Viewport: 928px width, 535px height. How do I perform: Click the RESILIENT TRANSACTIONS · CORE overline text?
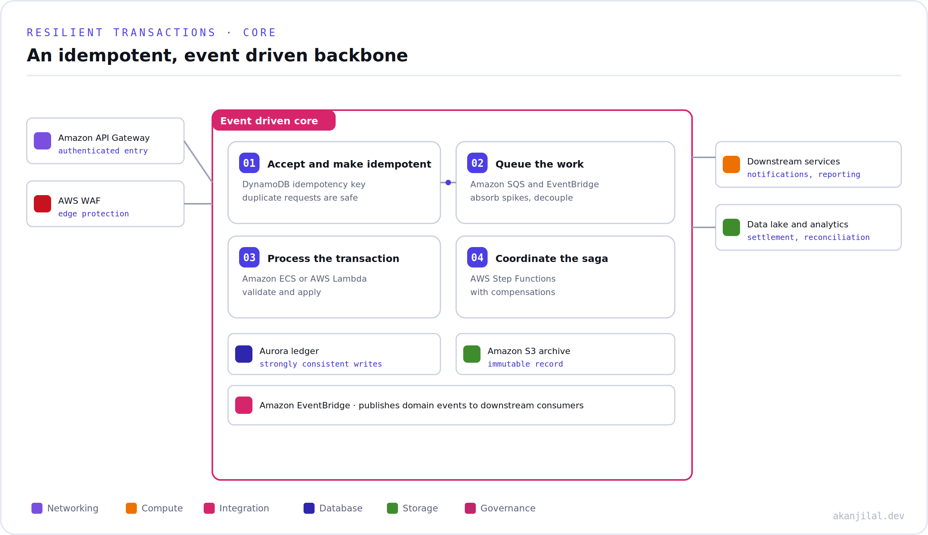pos(151,33)
